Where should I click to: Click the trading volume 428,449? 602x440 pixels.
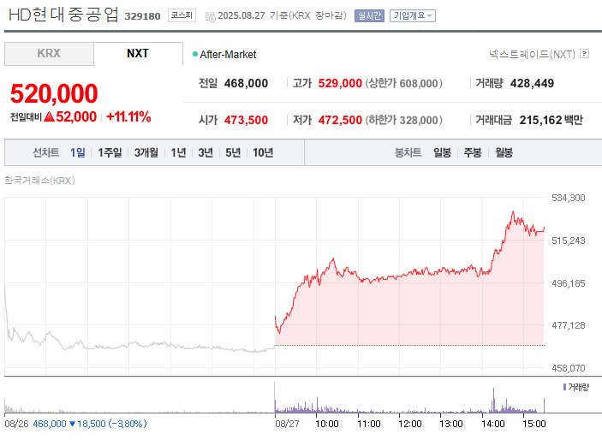point(532,83)
